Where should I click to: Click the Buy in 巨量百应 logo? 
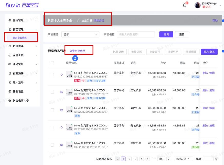pos(22,5)
